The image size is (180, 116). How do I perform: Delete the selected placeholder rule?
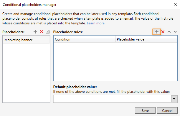pos(163,32)
